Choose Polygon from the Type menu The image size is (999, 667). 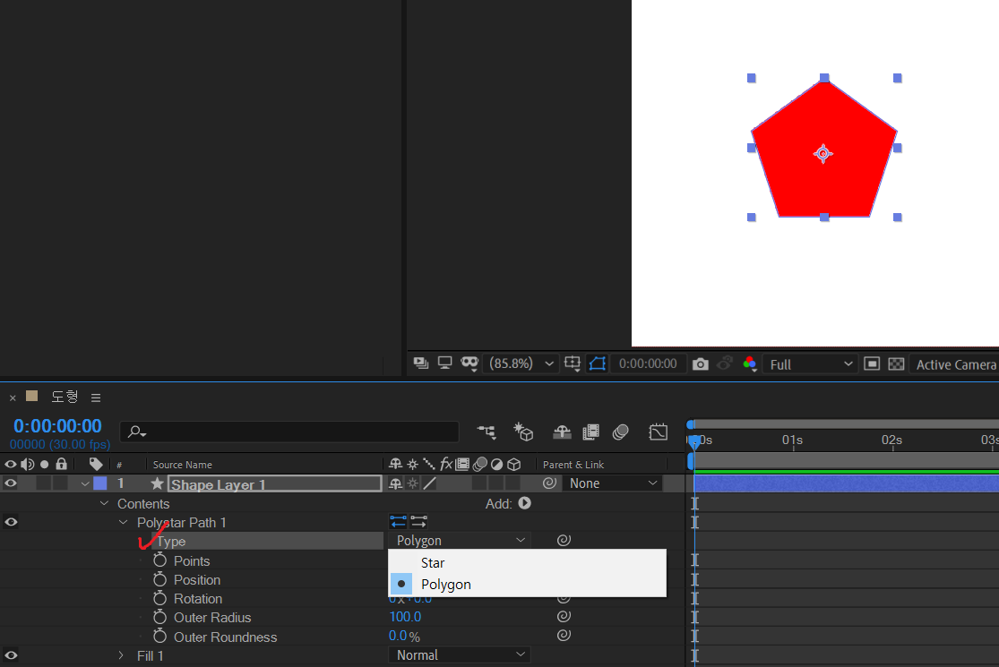(528, 585)
